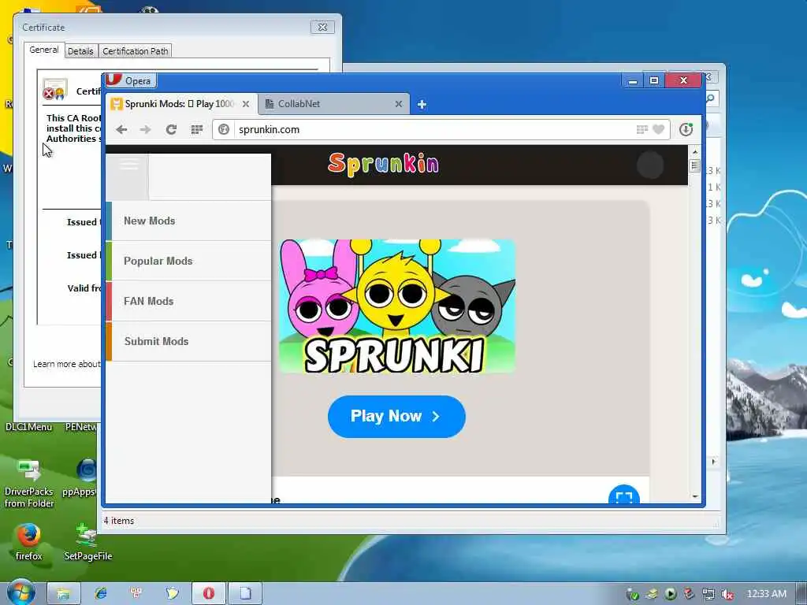Click Opera vertical scrollbar thumb
The image size is (807, 605).
(695, 165)
